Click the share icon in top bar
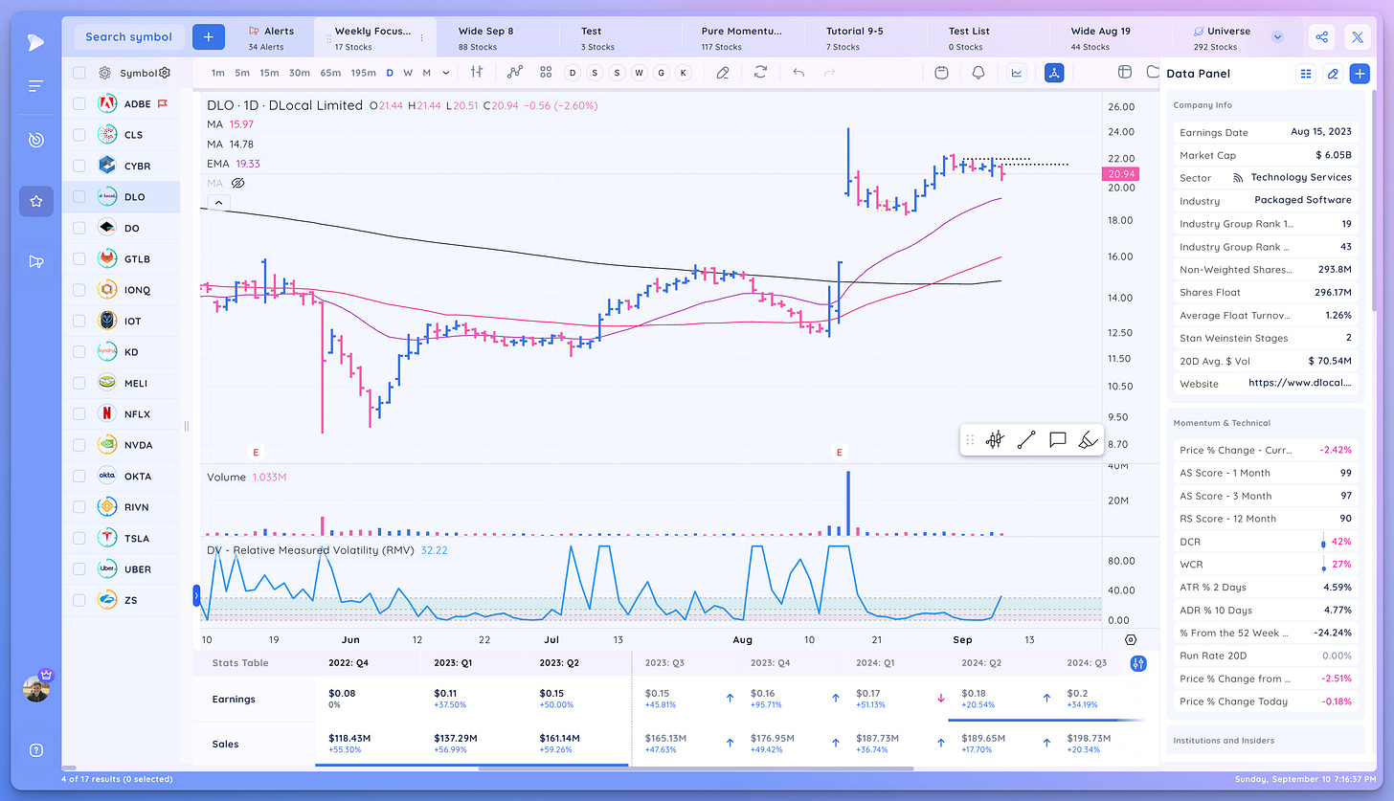This screenshot has width=1394, height=801. click(x=1322, y=36)
